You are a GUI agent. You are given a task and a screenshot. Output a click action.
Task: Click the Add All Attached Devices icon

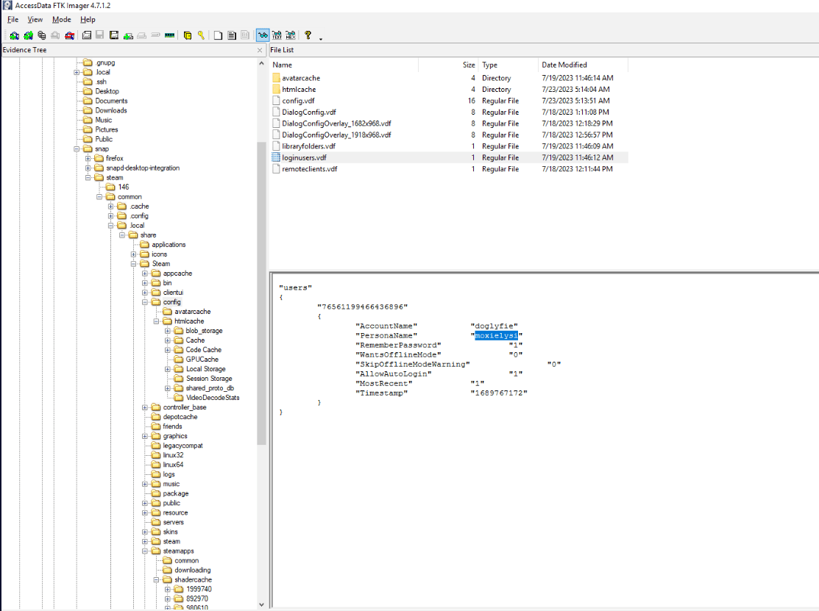pos(28,35)
